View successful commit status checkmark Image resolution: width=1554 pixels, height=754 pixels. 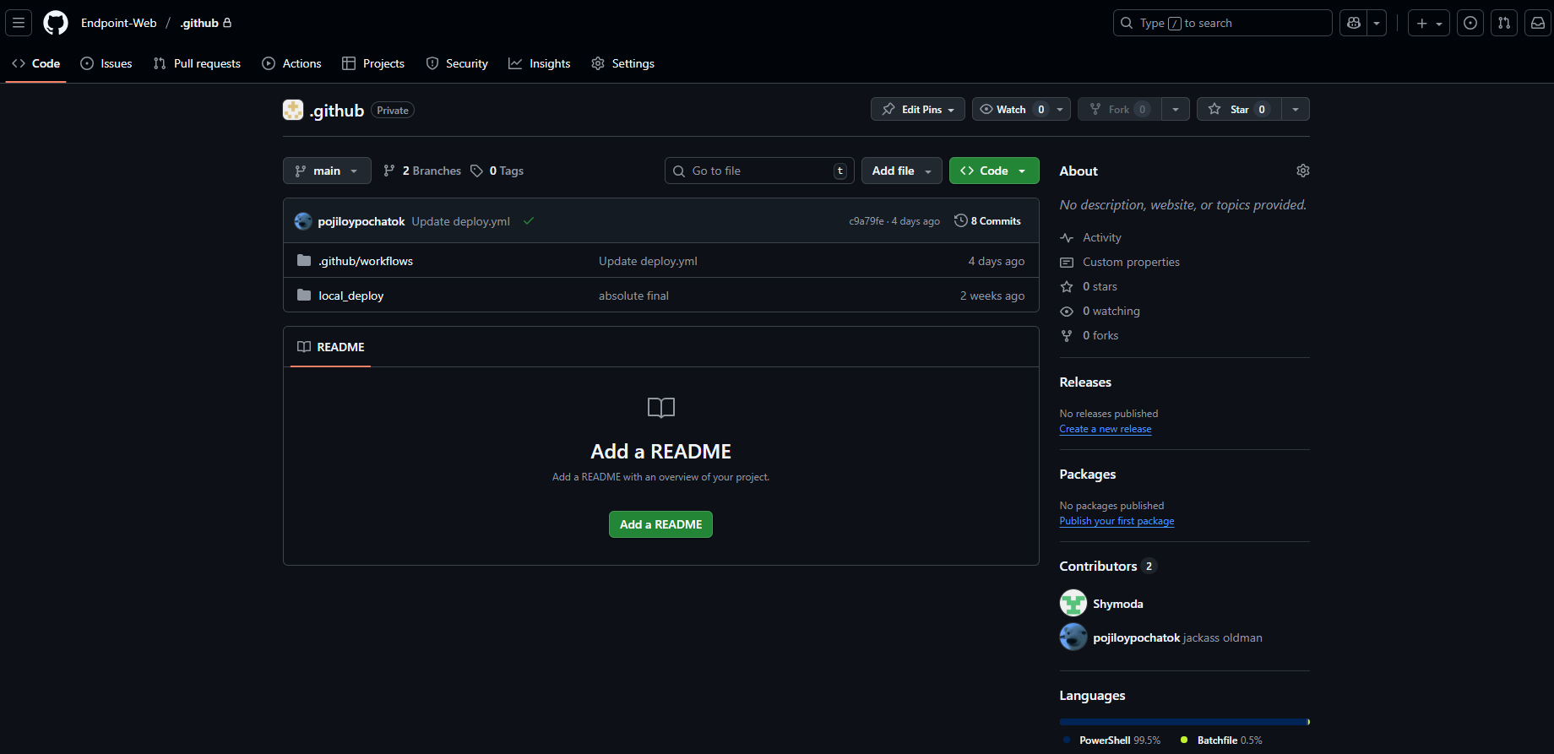pos(529,221)
